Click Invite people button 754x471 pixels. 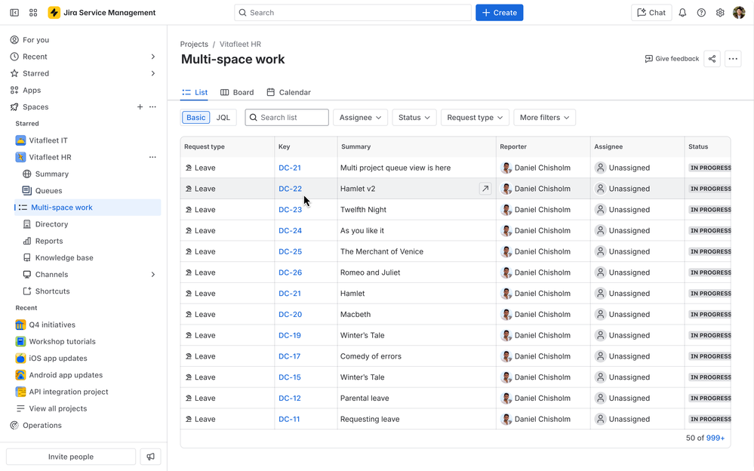(71, 457)
